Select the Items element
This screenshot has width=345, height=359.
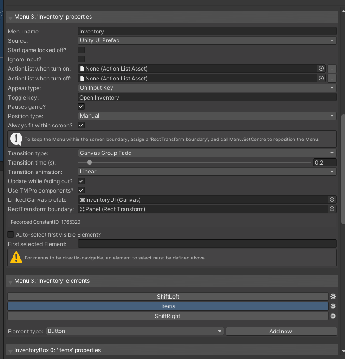[168, 306]
